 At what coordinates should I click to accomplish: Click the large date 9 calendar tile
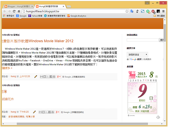tap(142, 92)
